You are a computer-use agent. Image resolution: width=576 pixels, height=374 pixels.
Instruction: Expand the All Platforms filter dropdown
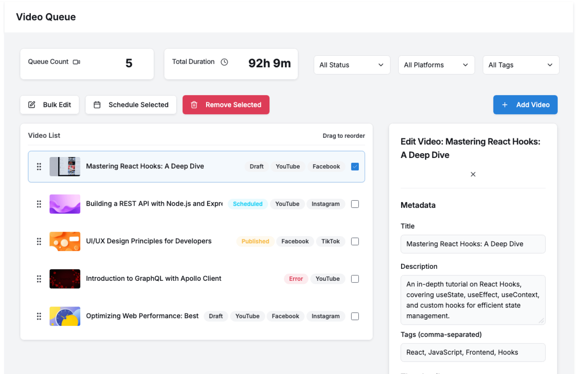click(x=436, y=65)
